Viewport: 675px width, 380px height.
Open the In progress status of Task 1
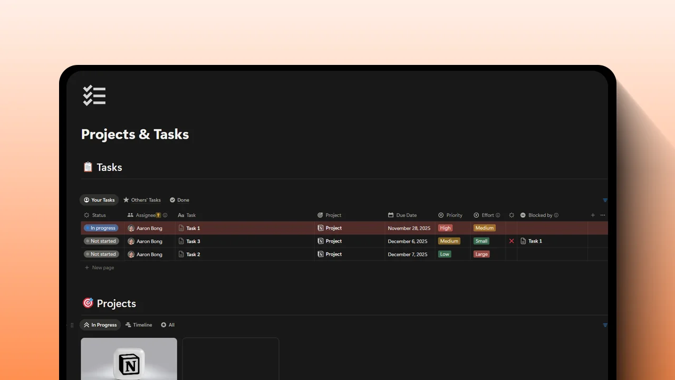(x=101, y=228)
